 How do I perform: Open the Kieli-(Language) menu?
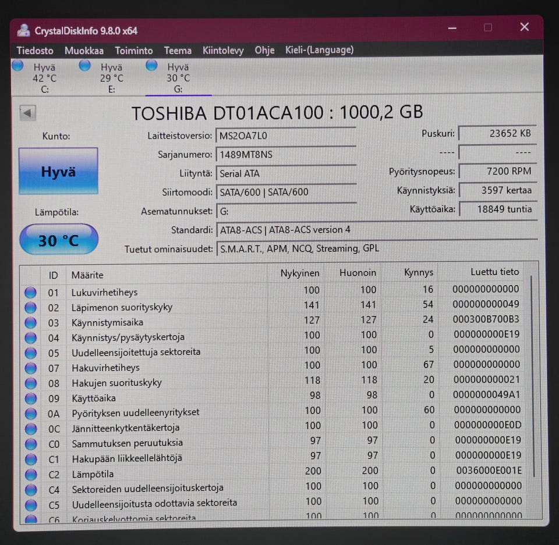319,50
